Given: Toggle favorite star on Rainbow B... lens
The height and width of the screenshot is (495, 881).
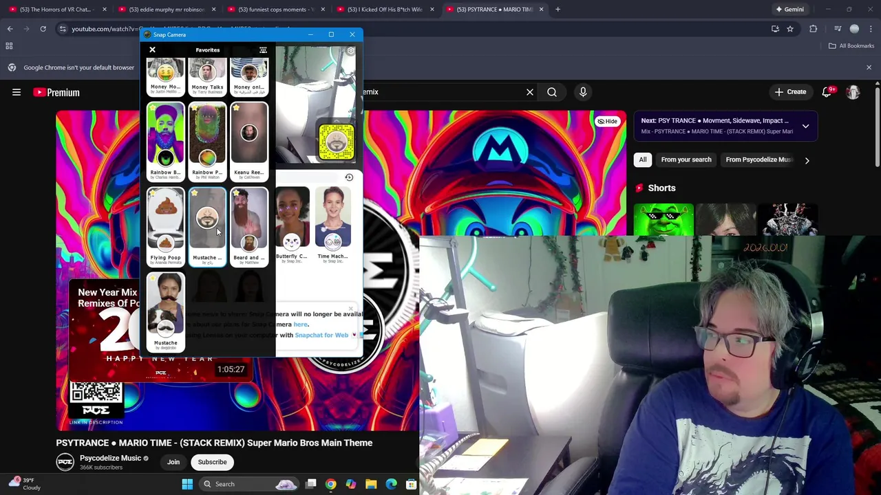Looking at the screenshot, I should tap(152, 108).
